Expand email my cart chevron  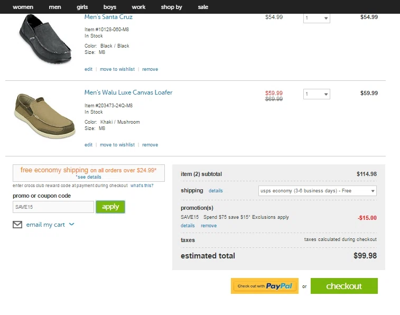(72, 224)
